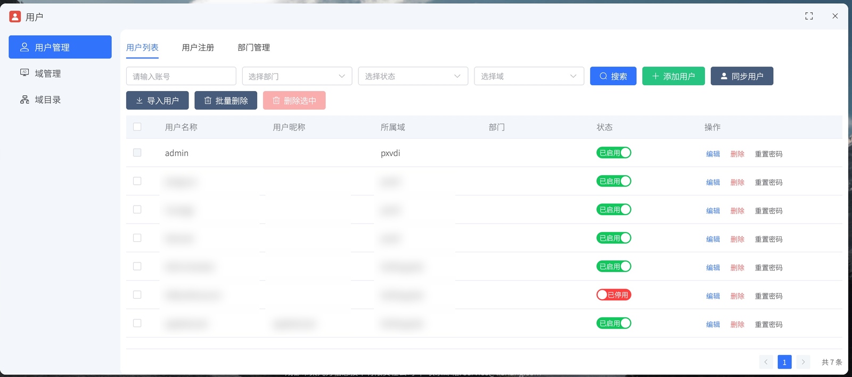Viewport: 852px width, 377px height.
Task: Toggle fullscreen with the expand icon
Action: click(809, 16)
